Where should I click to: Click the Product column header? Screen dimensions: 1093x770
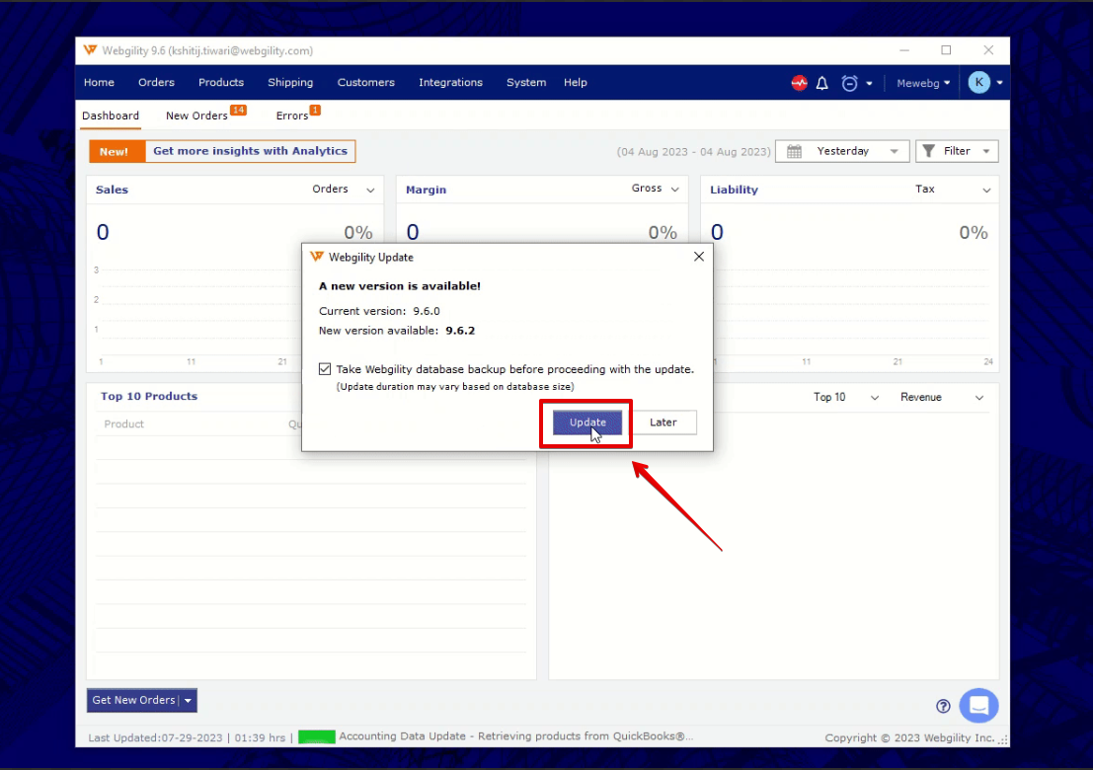pyautogui.click(x=124, y=423)
